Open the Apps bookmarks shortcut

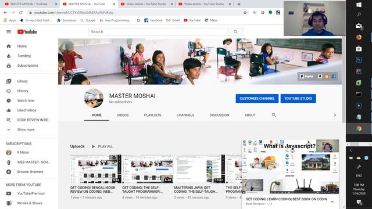click(x=10, y=20)
